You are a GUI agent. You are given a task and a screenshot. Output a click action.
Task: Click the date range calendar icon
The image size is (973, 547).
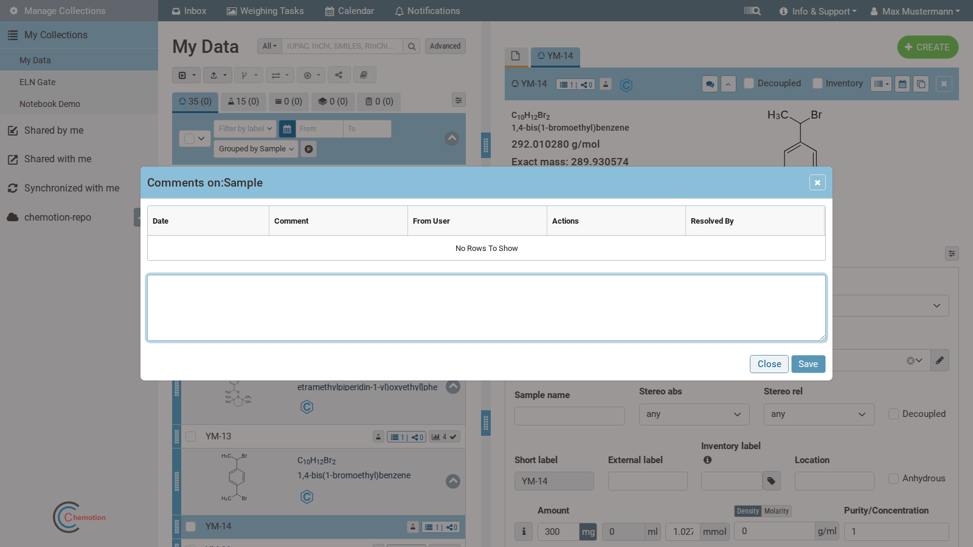point(287,129)
